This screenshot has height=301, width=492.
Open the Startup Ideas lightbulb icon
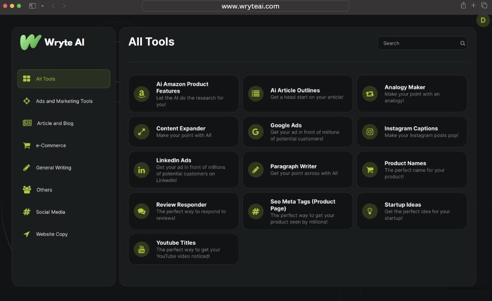(x=370, y=211)
